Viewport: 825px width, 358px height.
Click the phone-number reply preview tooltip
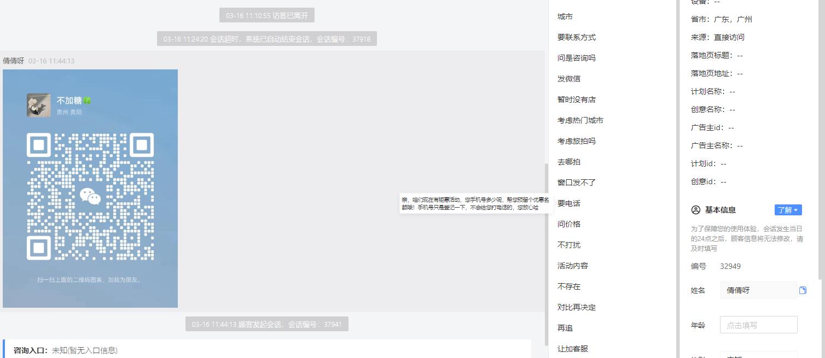pos(475,203)
